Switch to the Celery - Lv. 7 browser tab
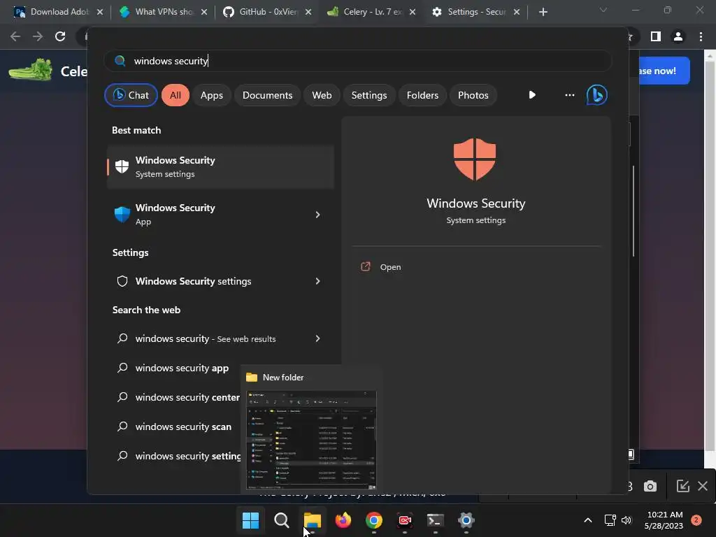Image resolution: width=716 pixels, height=537 pixels. 371,12
